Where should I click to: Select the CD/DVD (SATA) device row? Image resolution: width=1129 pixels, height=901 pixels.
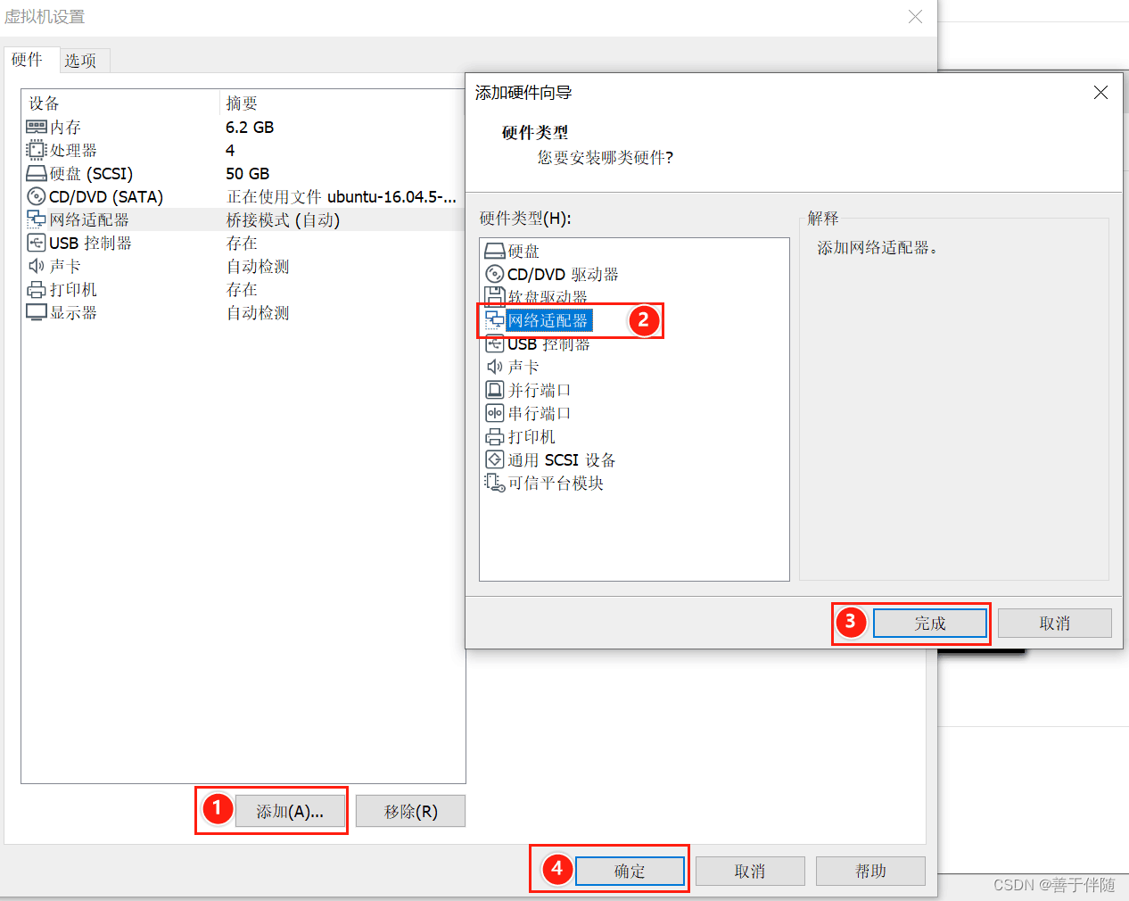[x=243, y=196]
